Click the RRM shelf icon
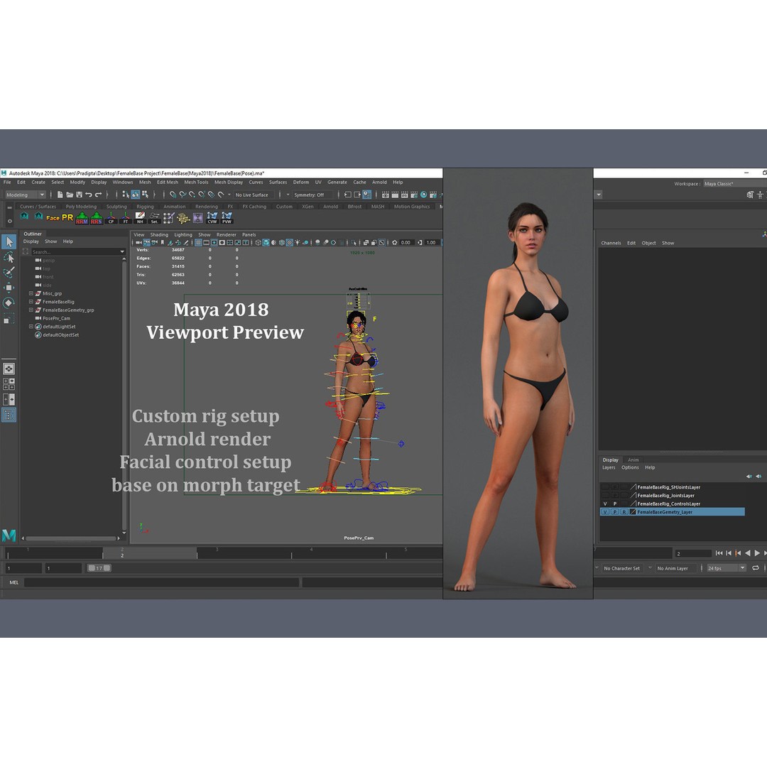Viewport: 767px width, 767px height. (82, 218)
